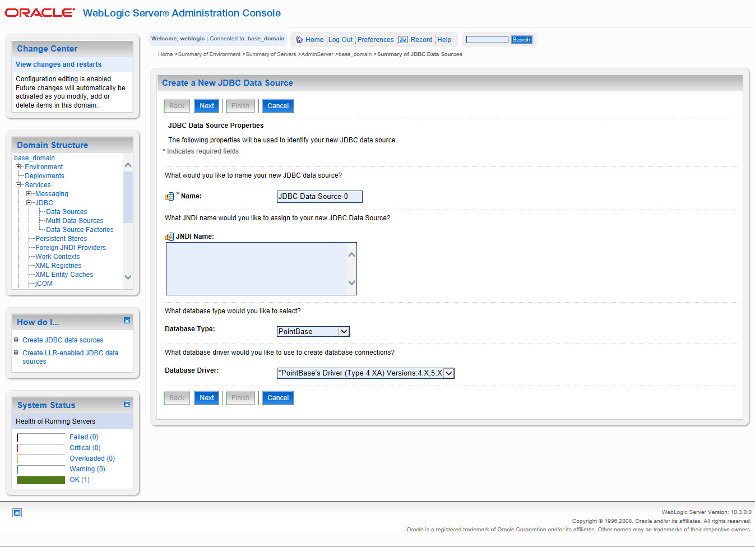Click the bottom Back button
Viewport: 755px width, 547px height.
click(177, 398)
